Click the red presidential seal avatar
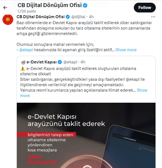162x168 pixels. tap(8, 20)
